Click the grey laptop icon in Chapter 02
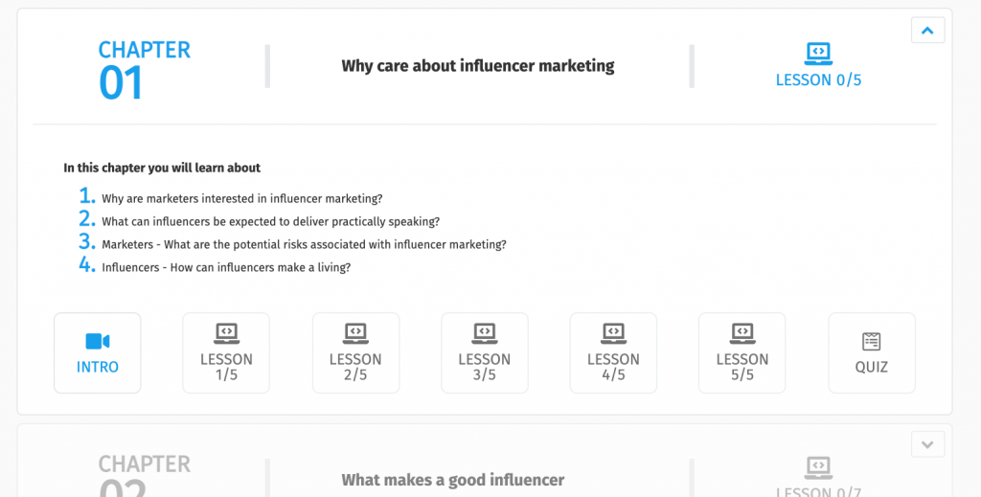The width and height of the screenshot is (981, 497). 818,468
